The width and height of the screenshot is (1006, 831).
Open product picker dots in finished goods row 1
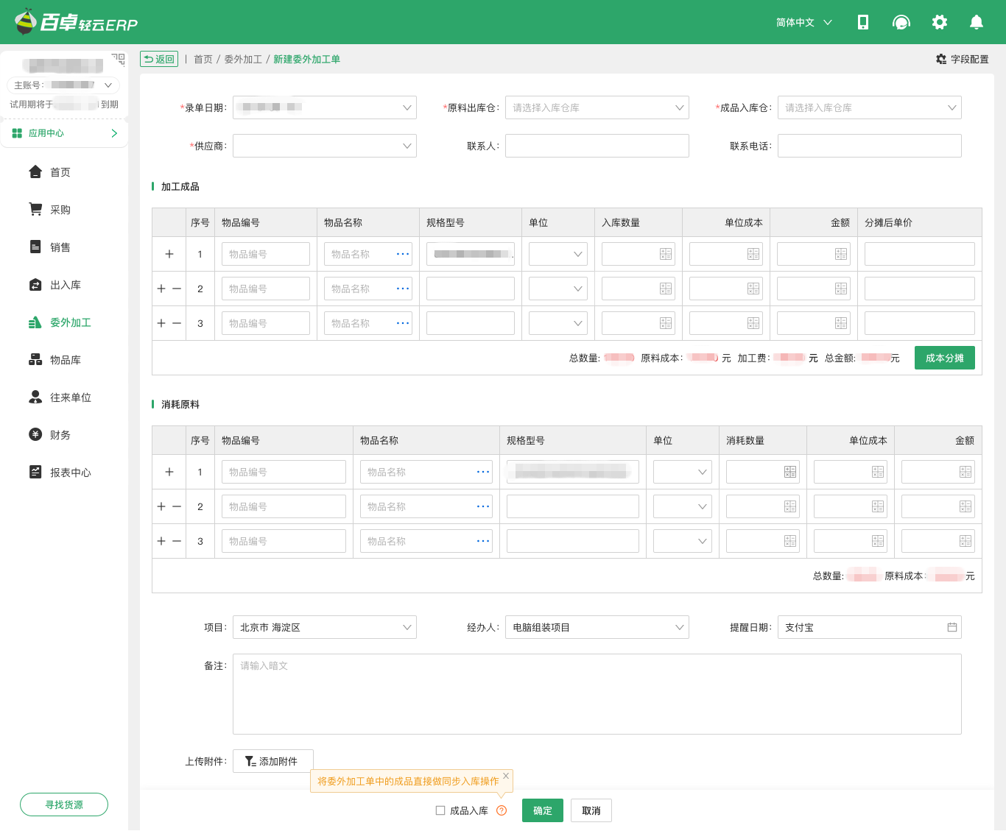(x=403, y=254)
